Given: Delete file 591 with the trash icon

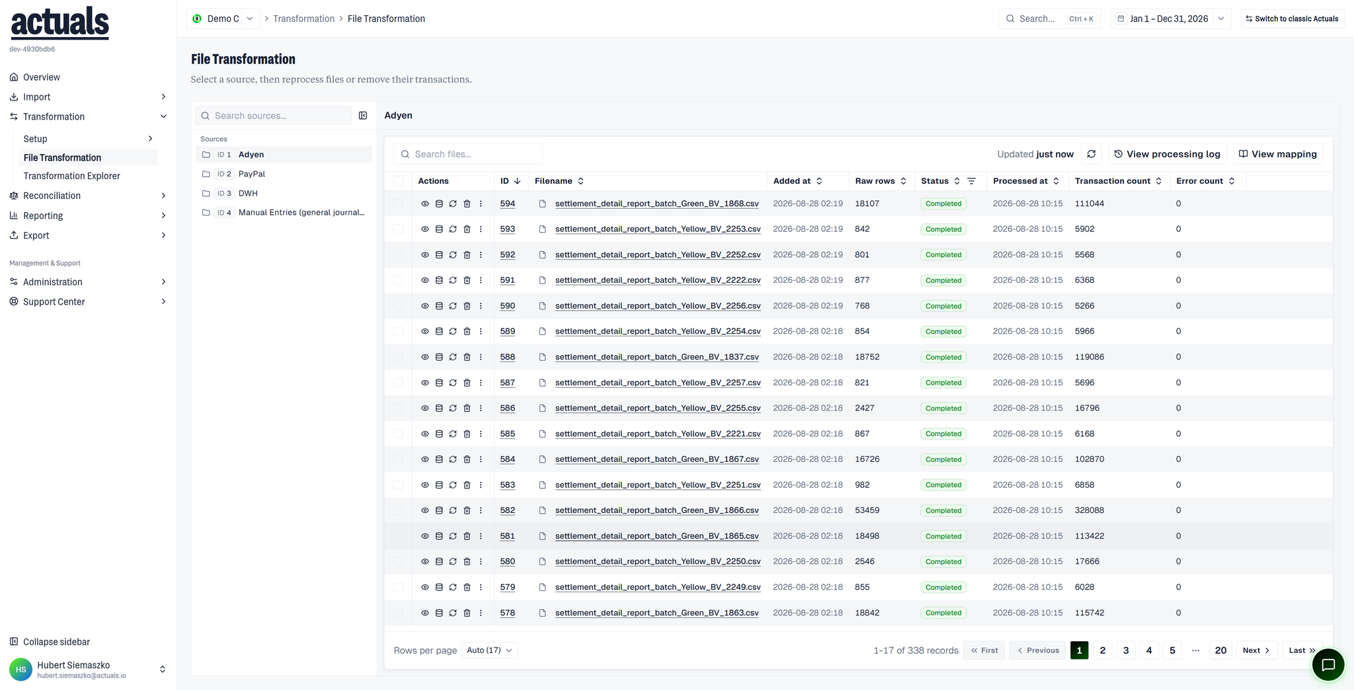Looking at the screenshot, I should coord(467,280).
